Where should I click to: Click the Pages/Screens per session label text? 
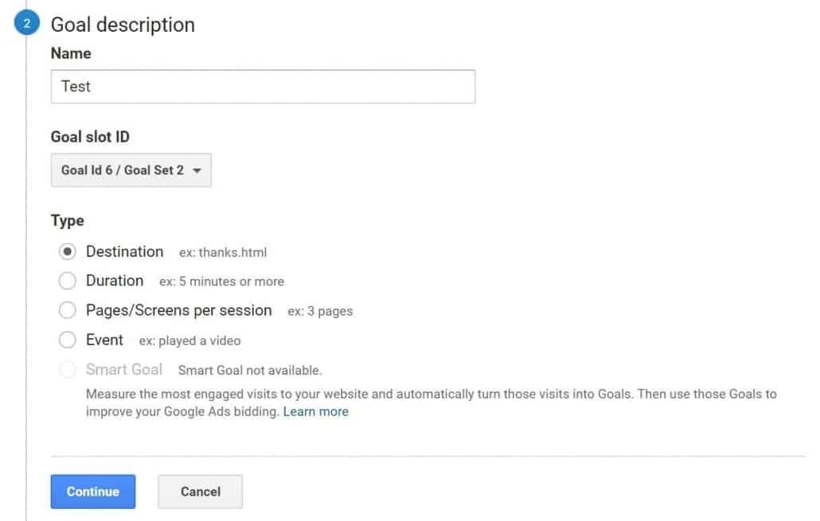click(x=178, y=310)
